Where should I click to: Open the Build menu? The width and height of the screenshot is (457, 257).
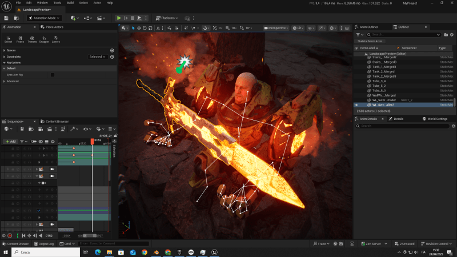coord(70,3)
